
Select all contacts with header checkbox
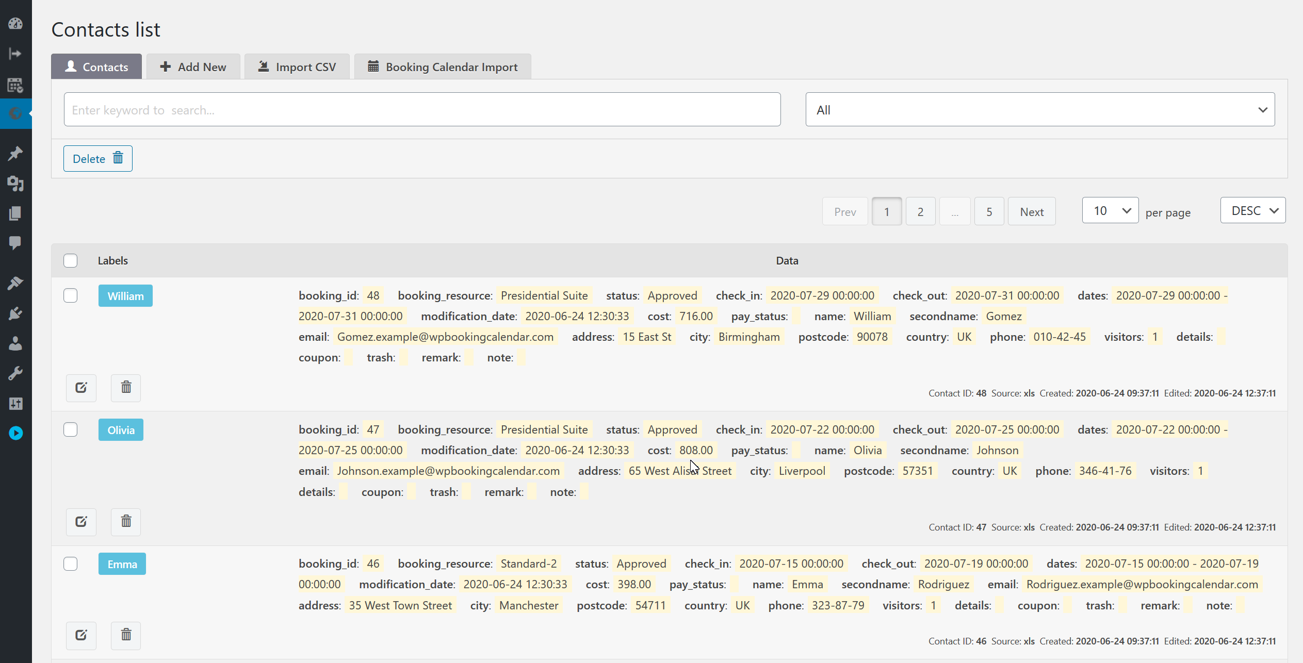(71, 260)
